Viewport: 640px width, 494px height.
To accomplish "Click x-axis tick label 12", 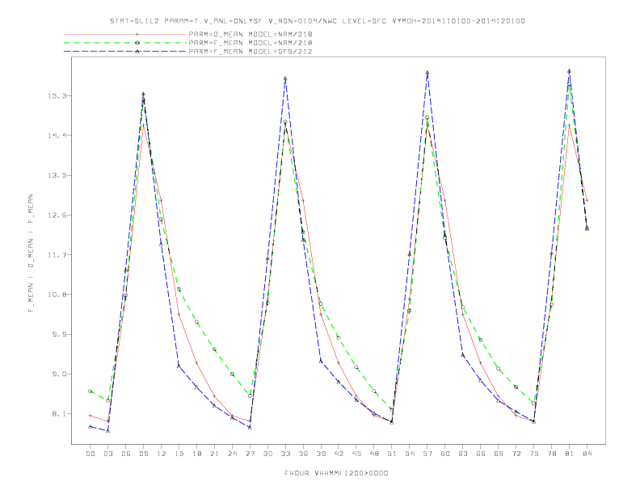I will click(162, 454).
